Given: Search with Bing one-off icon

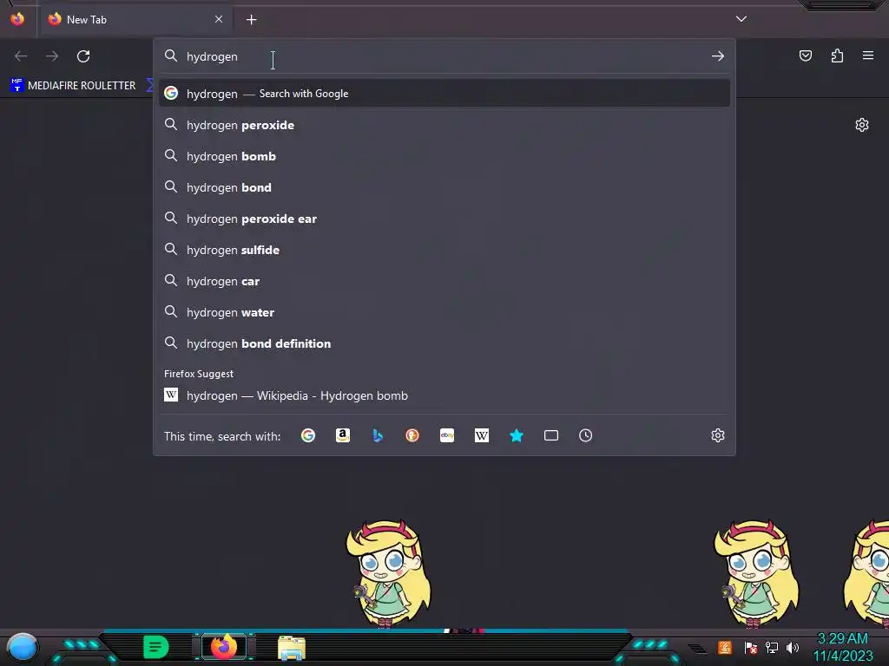Looking at the screenshot, I should (x=378, y=435).
